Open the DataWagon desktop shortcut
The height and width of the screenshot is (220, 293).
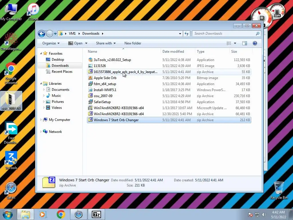pyautogui.click(x=11, y=42)
